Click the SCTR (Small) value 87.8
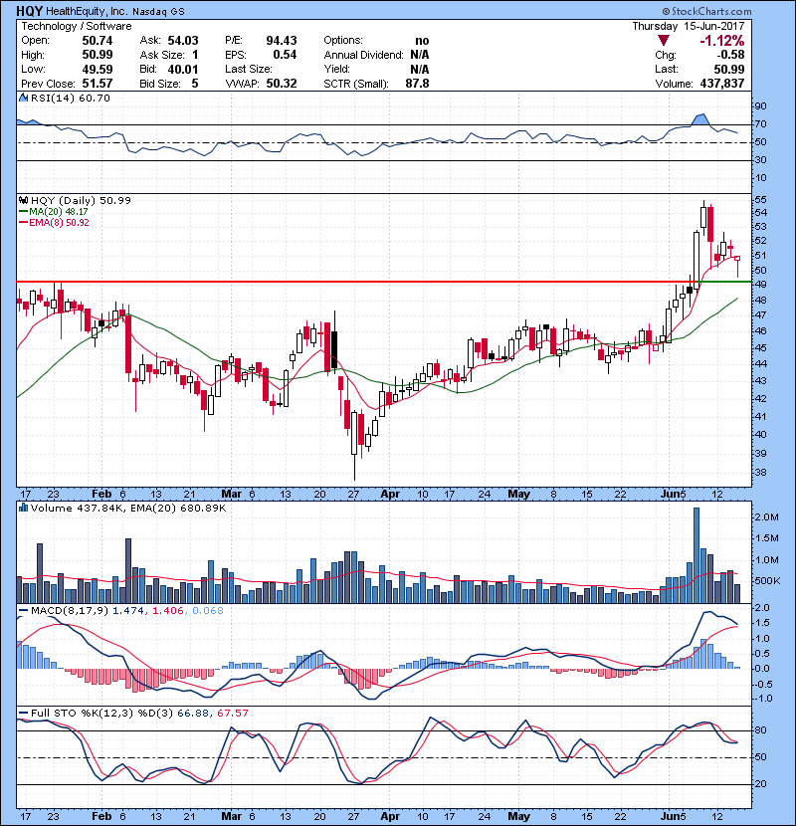The width and height of the screenshot is (796, 826). (417, 84)
